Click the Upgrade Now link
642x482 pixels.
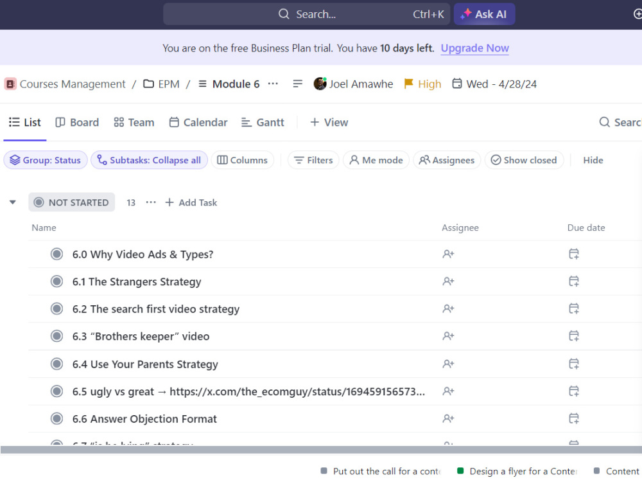(x=474, y=48)
